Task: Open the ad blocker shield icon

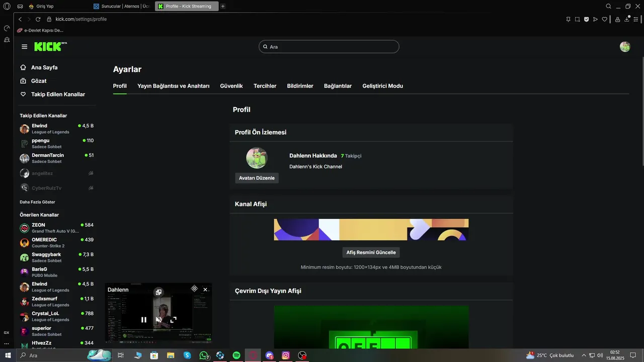Action: point(586,19)
